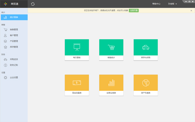Open 财务记账 dollar coin sidebar item

[x=14, y=65]
